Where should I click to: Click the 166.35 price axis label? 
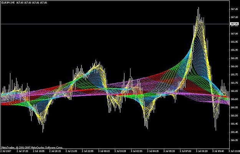click(x=234, y=140)
